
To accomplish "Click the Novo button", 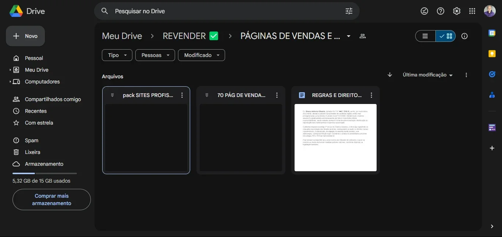I will (x=25, y=36).
